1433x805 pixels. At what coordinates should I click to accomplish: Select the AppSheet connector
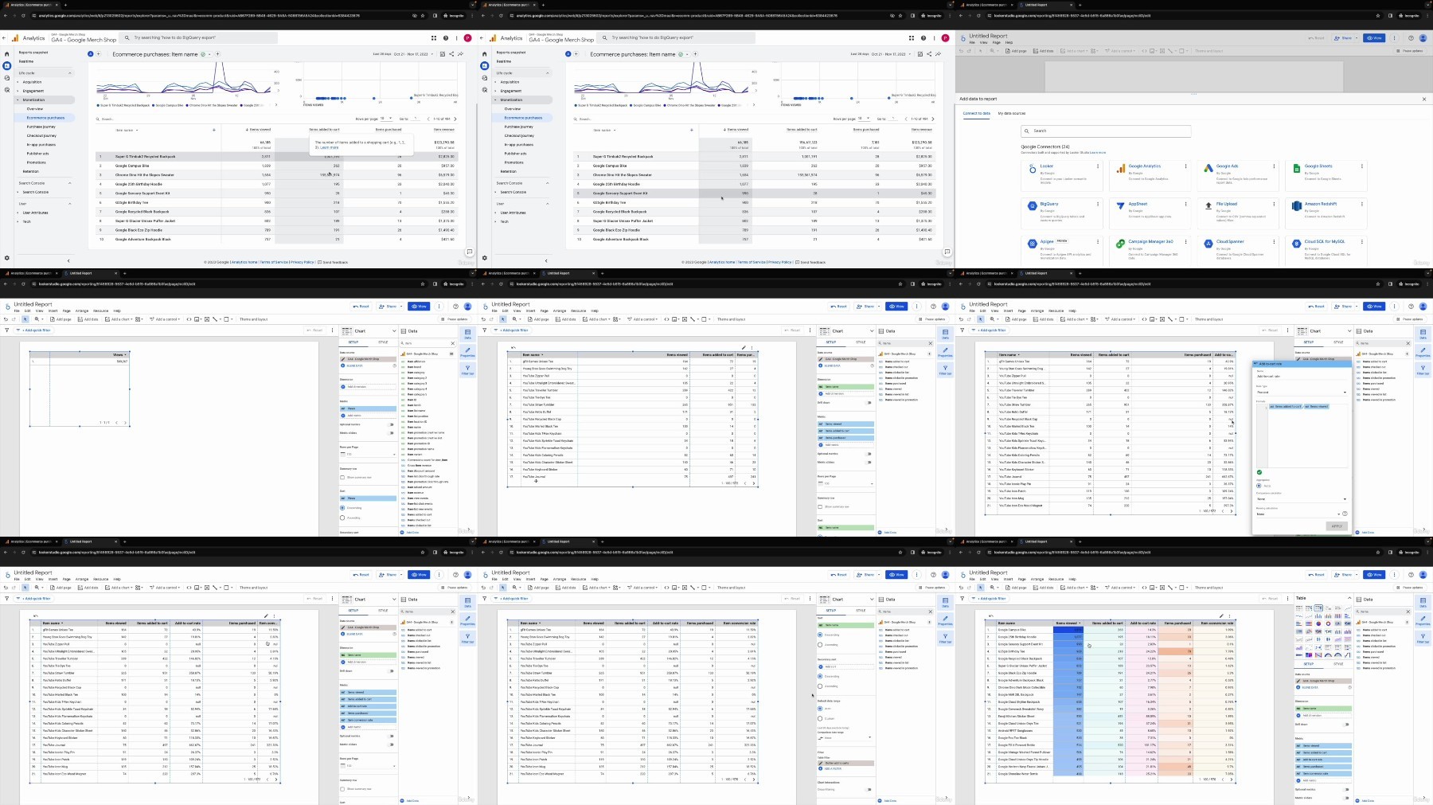point(1150,213)
